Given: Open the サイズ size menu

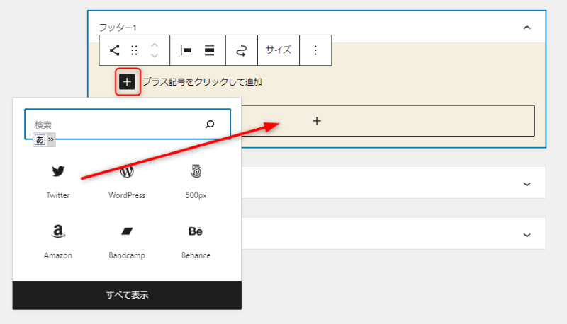Looking at the screenshot, I should point(279,50).
